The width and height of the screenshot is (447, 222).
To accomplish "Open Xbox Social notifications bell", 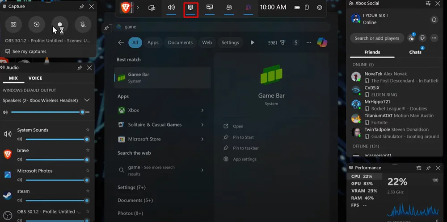I will (x=434, y=20).
